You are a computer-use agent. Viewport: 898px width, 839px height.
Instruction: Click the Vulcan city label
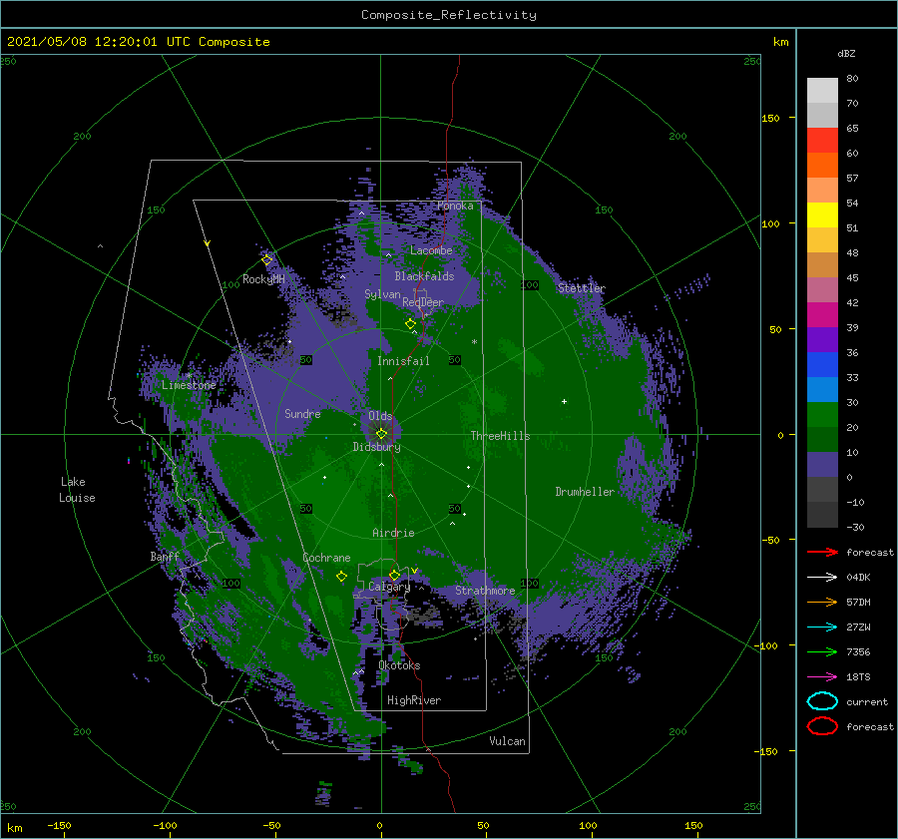508,741
